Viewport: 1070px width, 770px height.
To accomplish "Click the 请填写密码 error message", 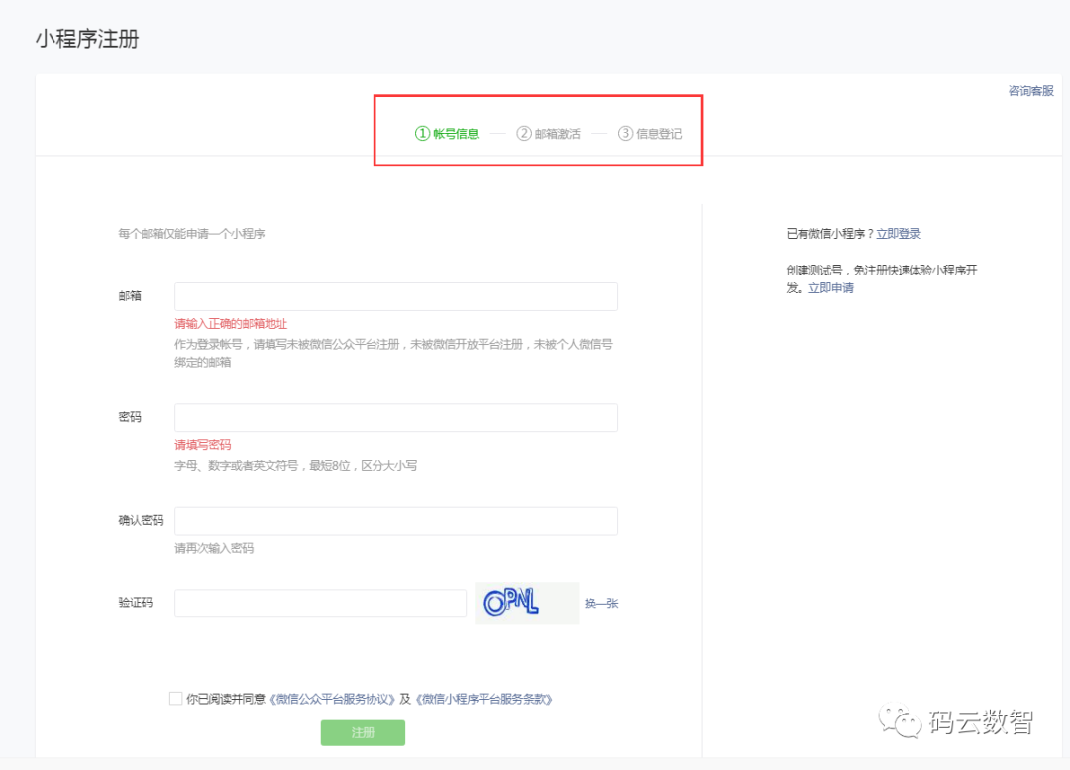I will tap(203, 445).
